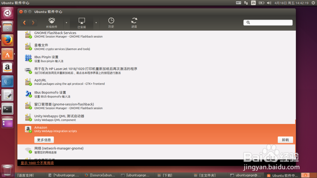
Task: Expand the 所有软件 dropdown arrow
Action: click(x=66, y=23)
